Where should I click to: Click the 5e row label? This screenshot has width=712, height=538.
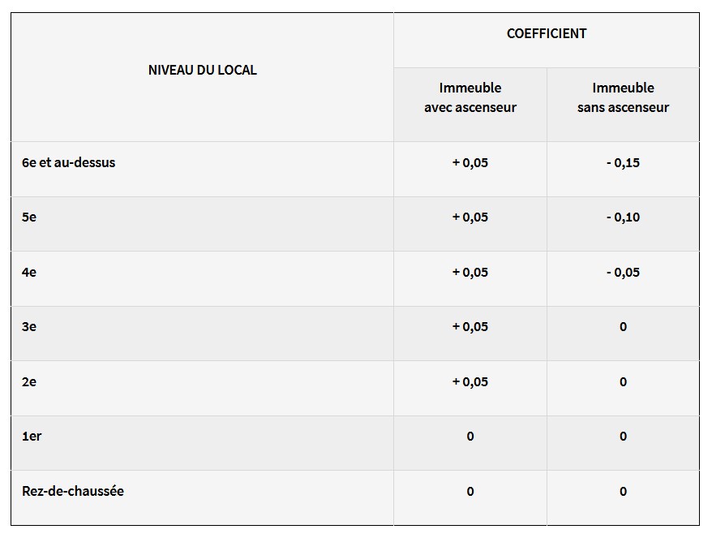29,217
